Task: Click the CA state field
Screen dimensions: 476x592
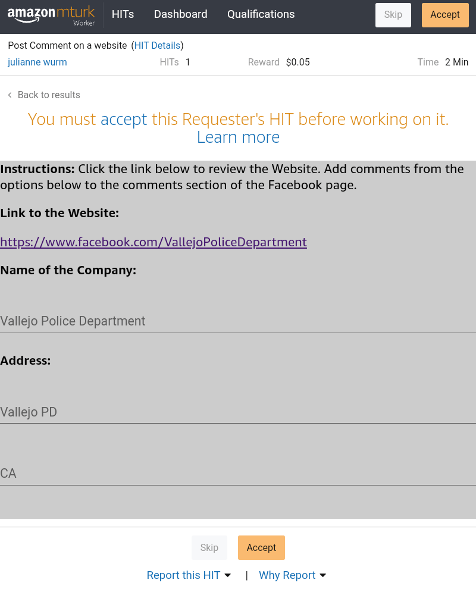Action: click(238, 474)
